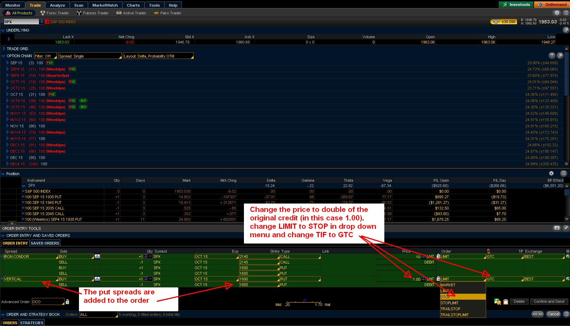Open order entry column settings gear
The height and width of the screenshot is (326, 570).
(568, 251)
